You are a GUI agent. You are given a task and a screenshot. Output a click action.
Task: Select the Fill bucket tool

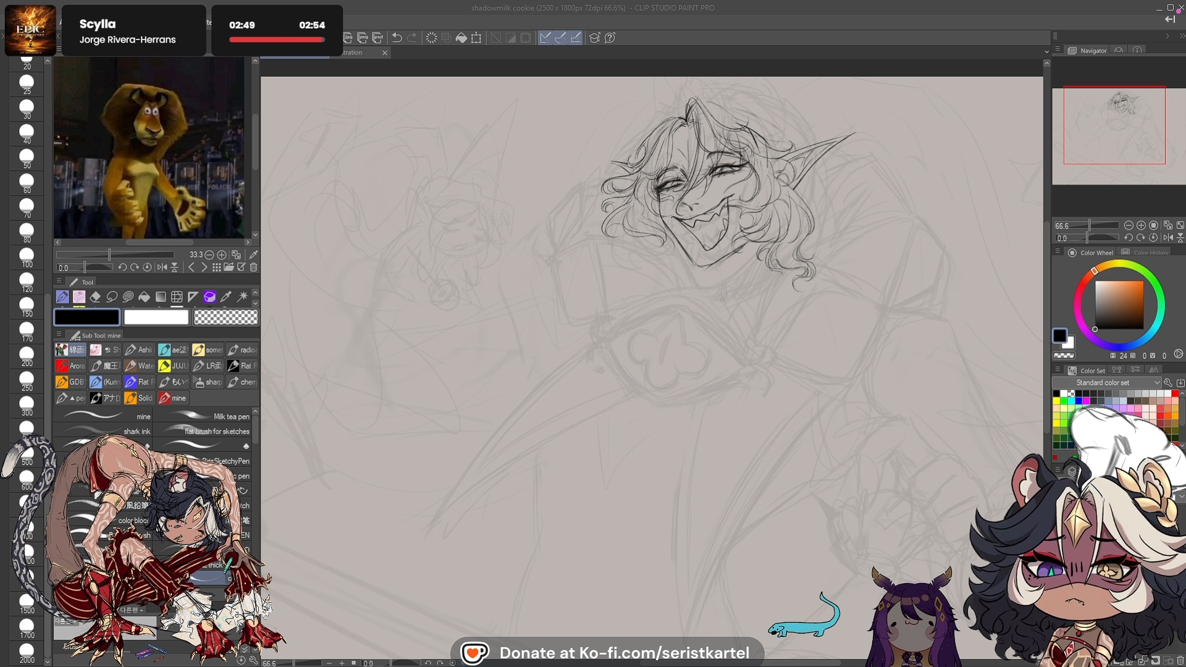144,297
